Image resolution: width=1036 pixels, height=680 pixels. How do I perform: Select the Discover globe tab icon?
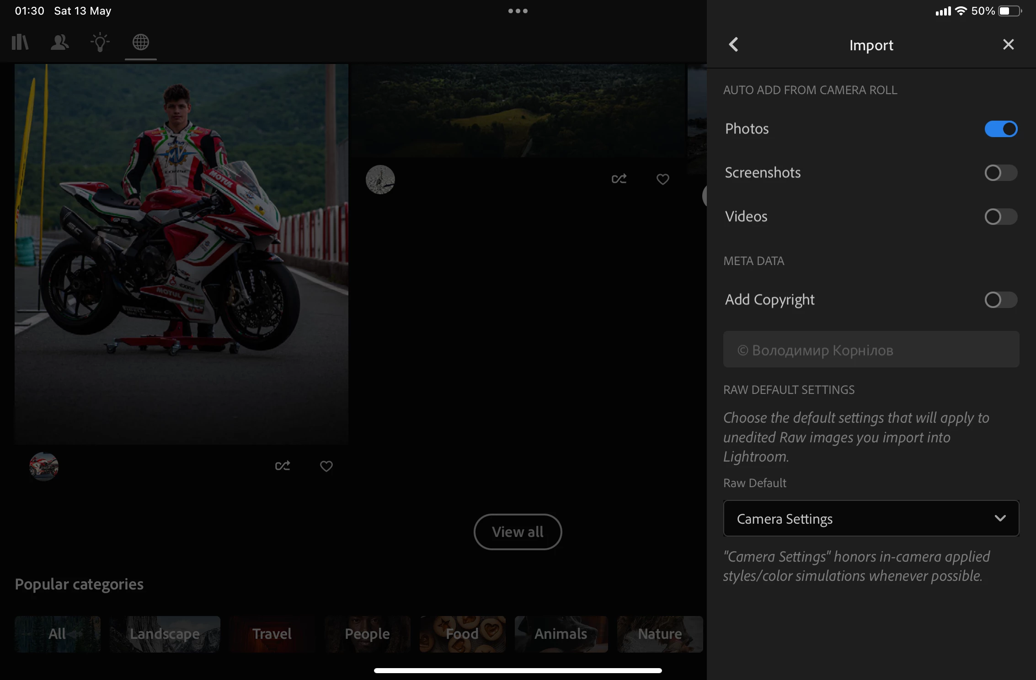pyautogui.click(x=140, y=42)
